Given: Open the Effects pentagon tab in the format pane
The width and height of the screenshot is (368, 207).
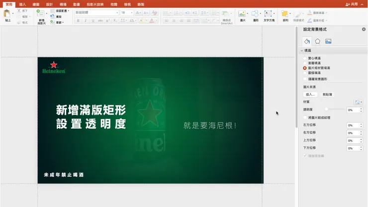Looking at the screenshot, I should click(x=318, y=41).
